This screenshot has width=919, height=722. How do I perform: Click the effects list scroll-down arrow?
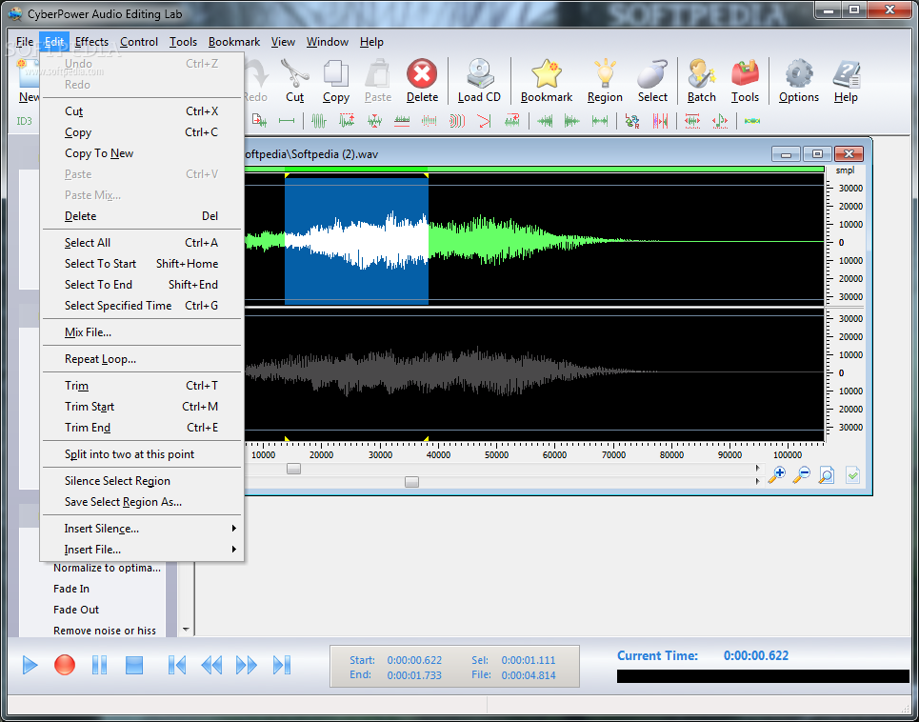(x=186, y=630)
